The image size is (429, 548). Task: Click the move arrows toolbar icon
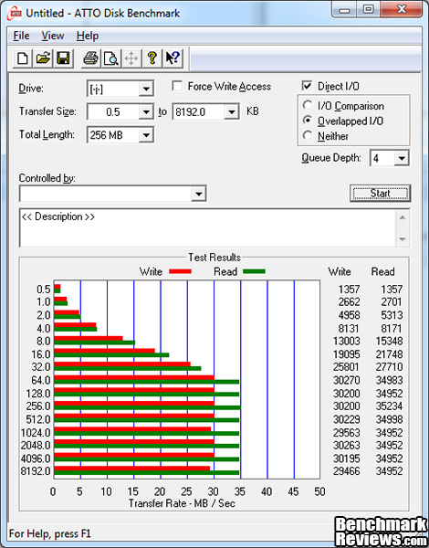pos(131,58)
